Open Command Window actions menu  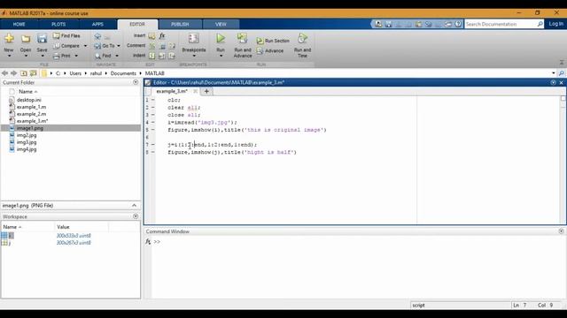point(561,231)
